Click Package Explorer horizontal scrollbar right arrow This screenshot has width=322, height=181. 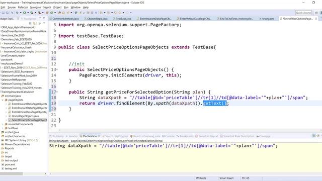click(x=45, y=174)
